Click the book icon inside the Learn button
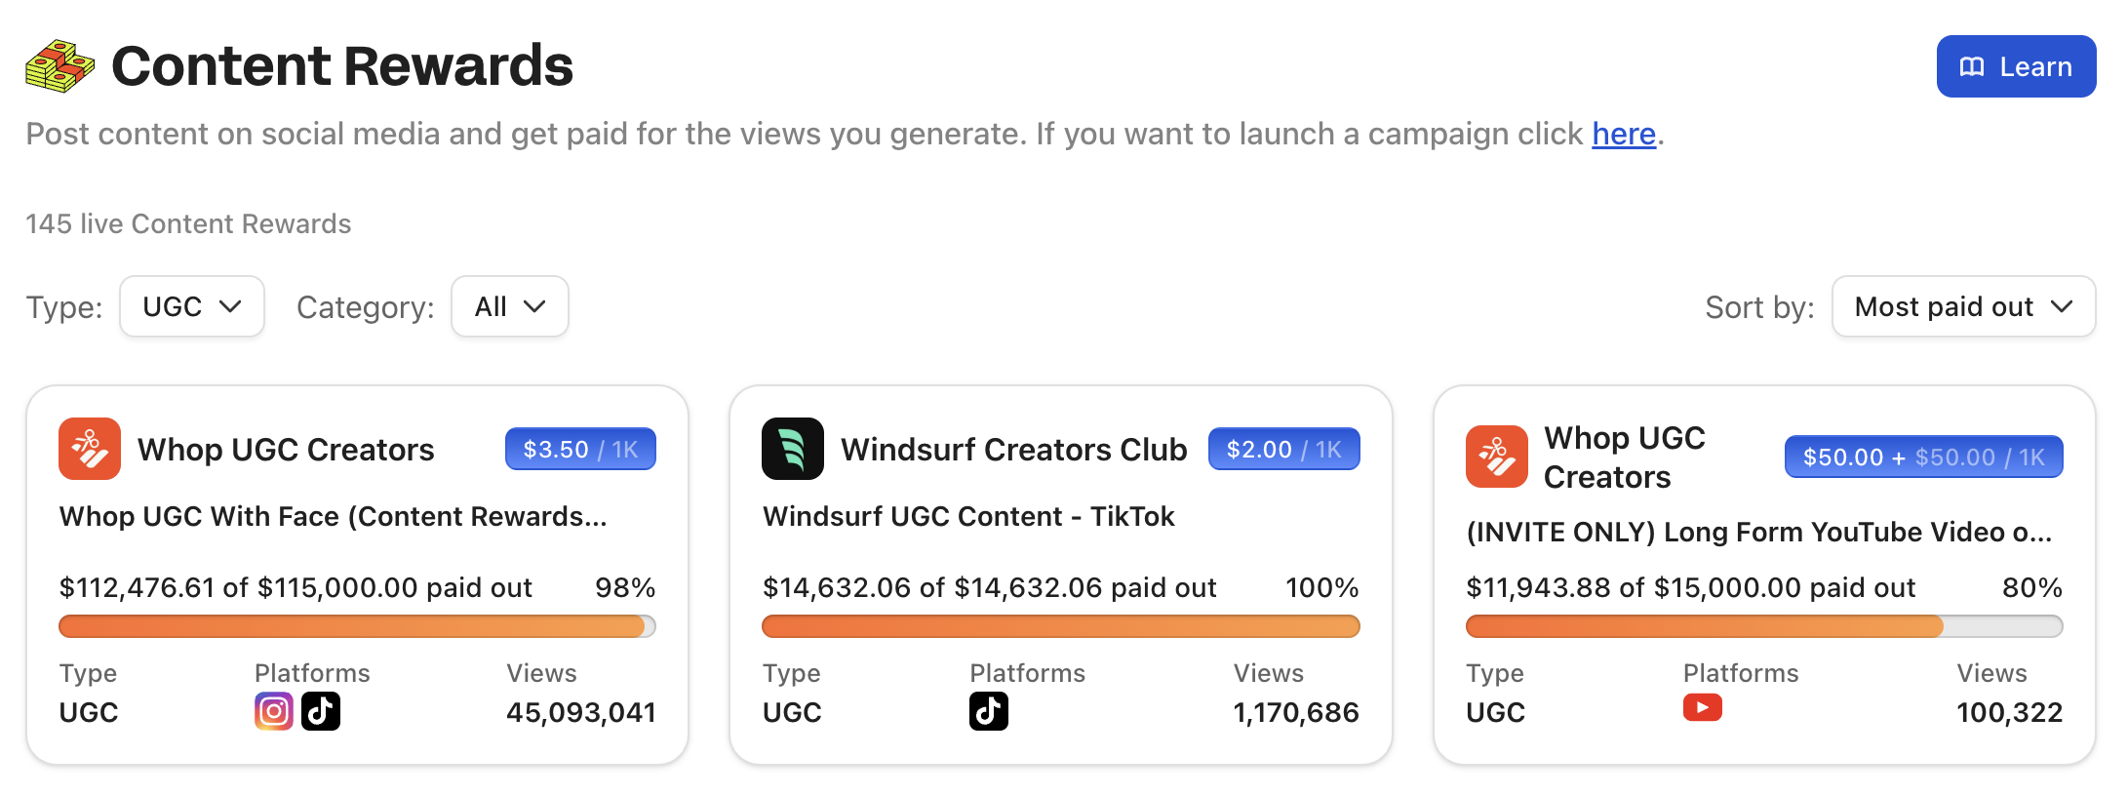2128x796 pixels. coord(1971,66)
